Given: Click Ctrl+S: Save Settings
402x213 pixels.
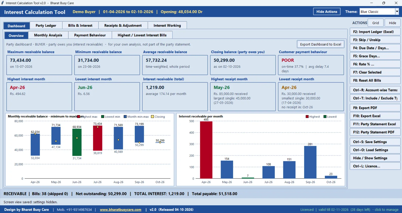Looking at the screenshot, I should pyautogui.click(x=375, y=142).
